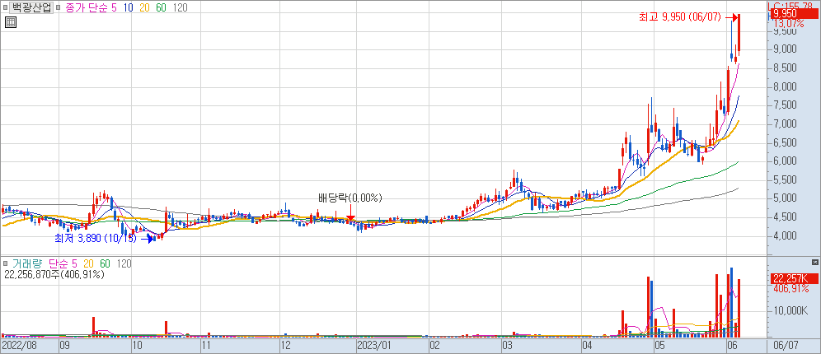Click the 8,000 price axis label

(x=785, y=86)
